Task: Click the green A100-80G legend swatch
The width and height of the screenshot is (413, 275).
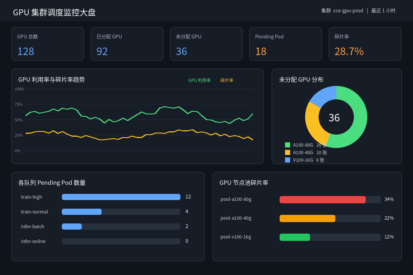Action: point(287,145)
